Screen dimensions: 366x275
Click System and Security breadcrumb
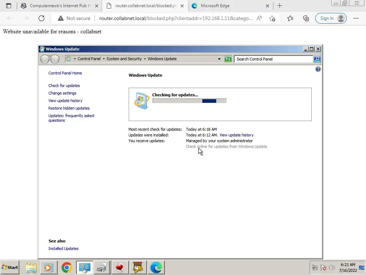(x=124, y=59)
